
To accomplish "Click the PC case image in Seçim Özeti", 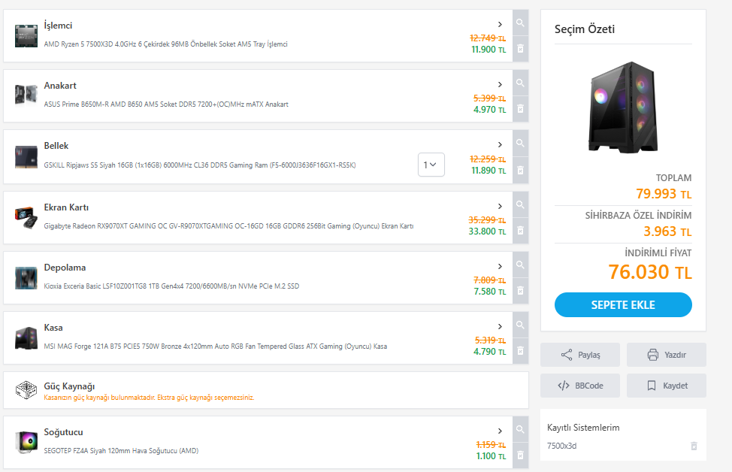I will coord(623,105).
